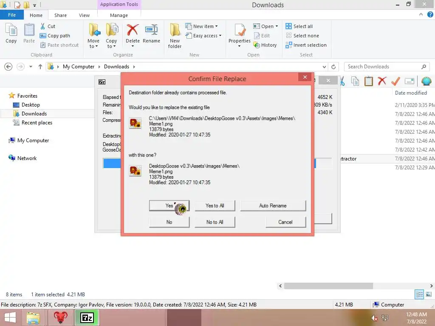Open the File tab

coord(12,15)
